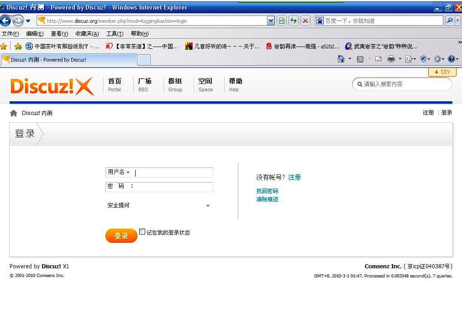Open the 编辑(E) menu
Viewport: 462px width, 324px height.
point(35,34)
